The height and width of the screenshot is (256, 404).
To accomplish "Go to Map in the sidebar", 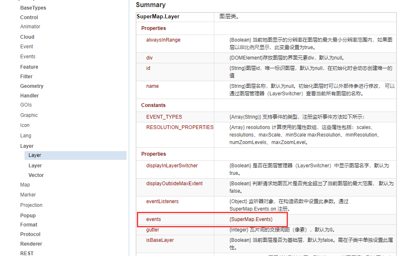I will [25, 185].
